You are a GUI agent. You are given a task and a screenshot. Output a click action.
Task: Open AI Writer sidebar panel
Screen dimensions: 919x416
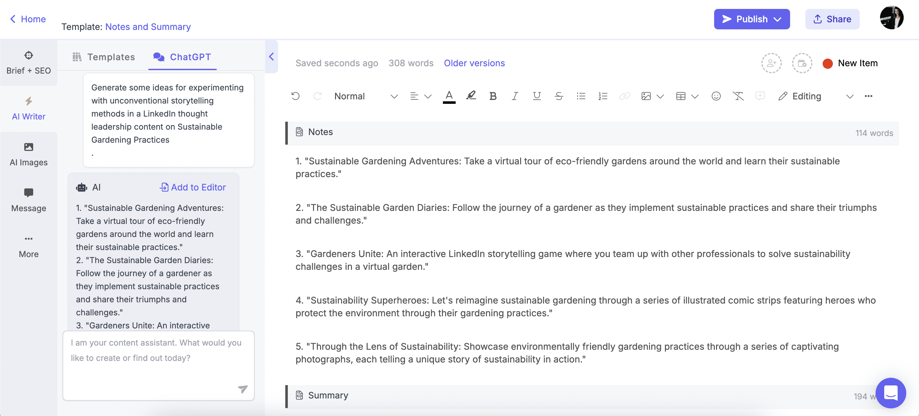(x=28, y=109)
